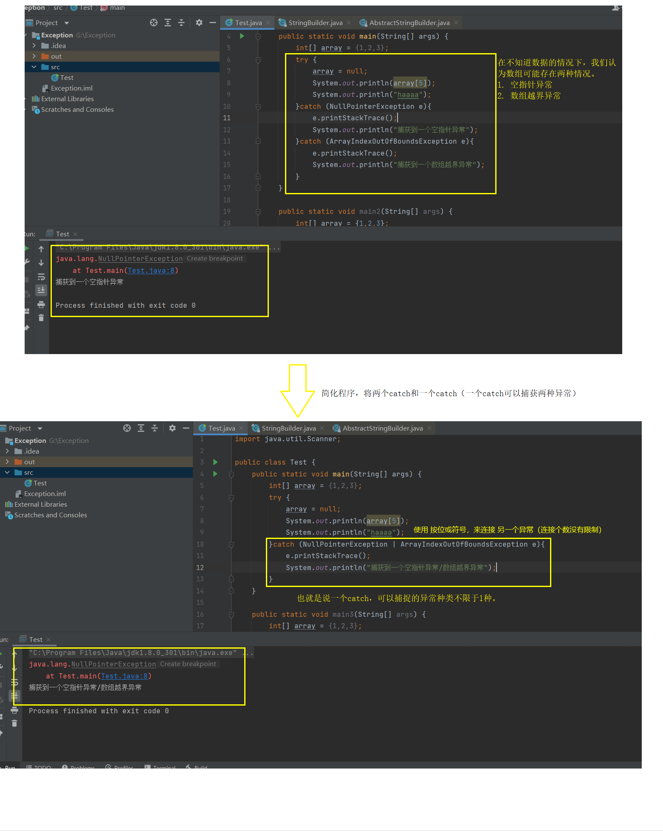Click Collapse All icon in upper Project panel
The width and height of the screenshot is (663, 831).
point(181,23)
